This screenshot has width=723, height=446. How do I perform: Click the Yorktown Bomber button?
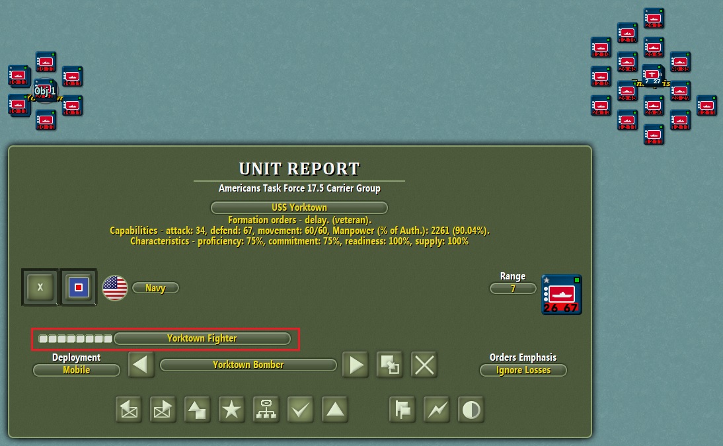point(248,365)
